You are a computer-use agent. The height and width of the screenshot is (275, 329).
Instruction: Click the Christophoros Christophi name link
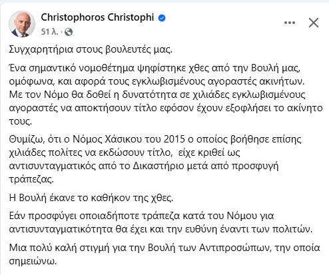point(97,17)
